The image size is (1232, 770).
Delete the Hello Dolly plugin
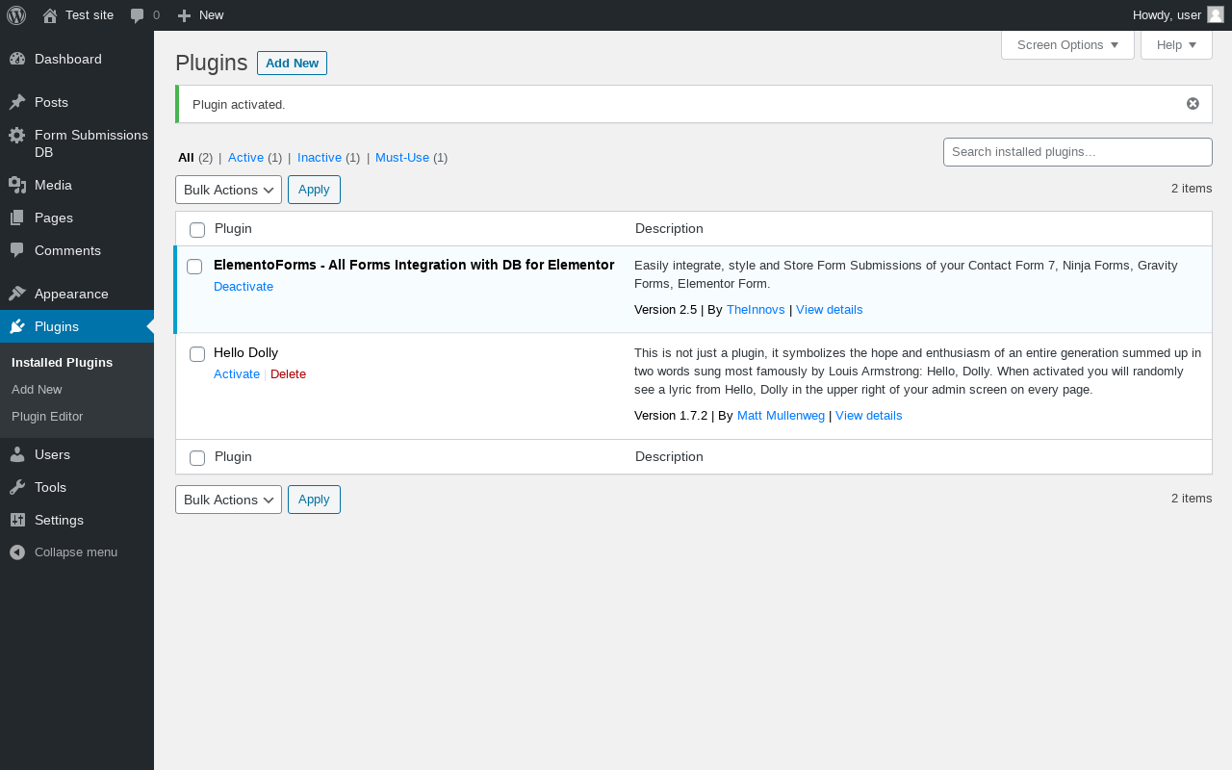[288, 374]
